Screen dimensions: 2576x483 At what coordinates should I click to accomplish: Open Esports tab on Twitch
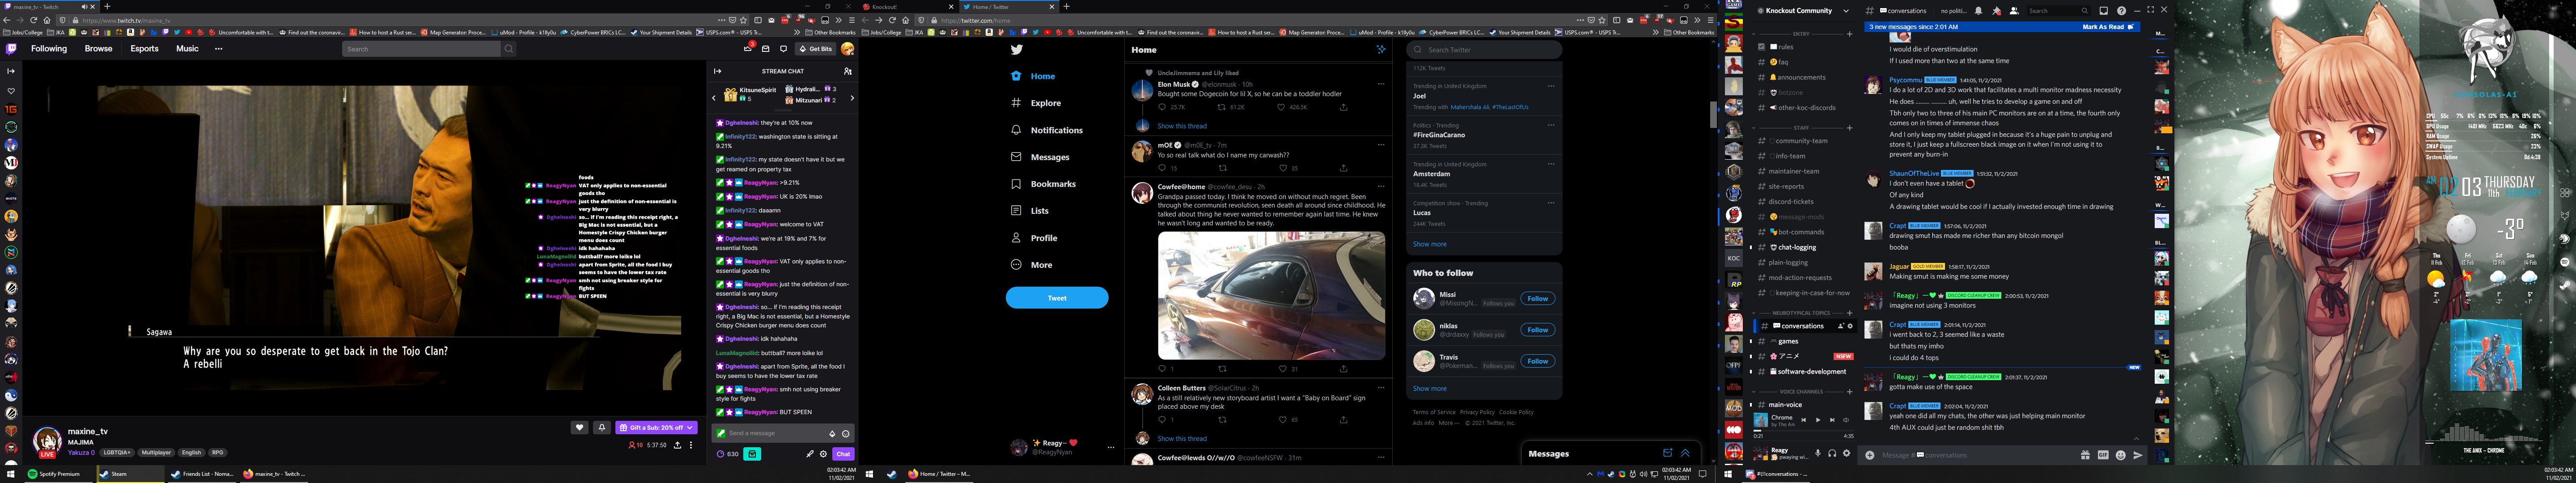pos(144,49)
